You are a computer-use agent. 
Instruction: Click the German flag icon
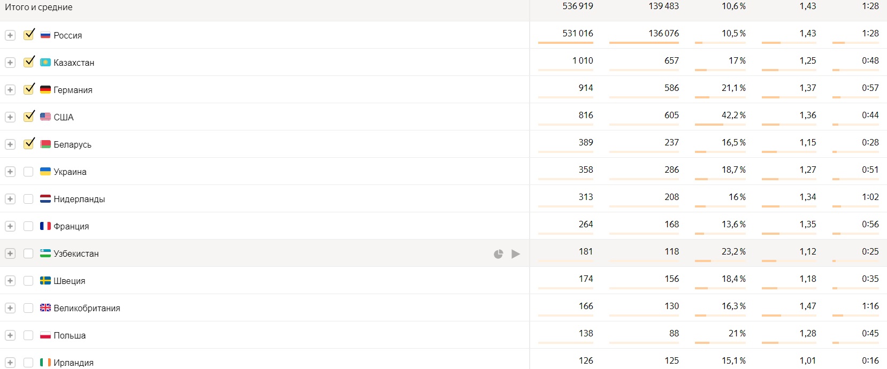coord(45,90)
